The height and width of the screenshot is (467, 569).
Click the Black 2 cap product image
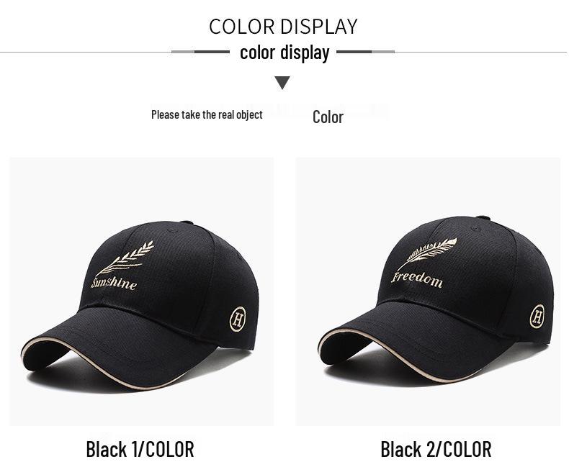click(428, 291)
